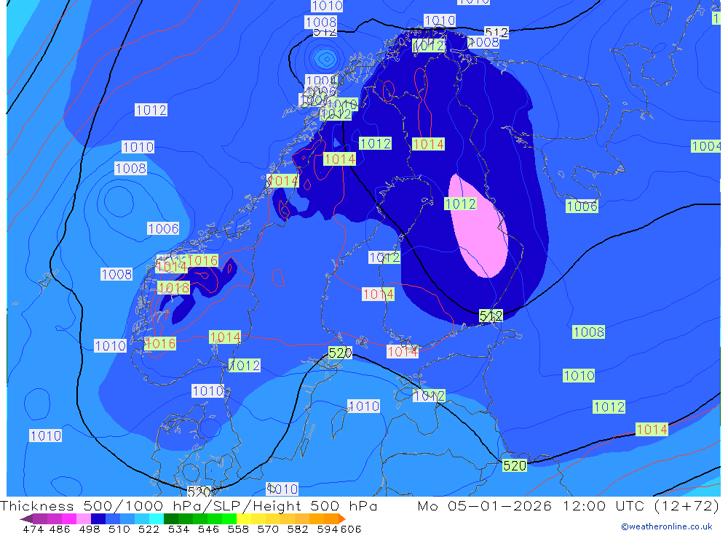
Task: Select the map title starting with 'Thickness 500/1000 hPa'
Action: (x=189, y=505)
